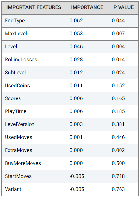Screen dimensions: 140x197
Task: Select the EndType importance value 0.062
Action: point(76,21)
